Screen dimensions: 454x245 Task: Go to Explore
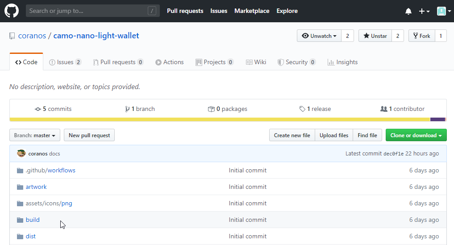(287, 11)
